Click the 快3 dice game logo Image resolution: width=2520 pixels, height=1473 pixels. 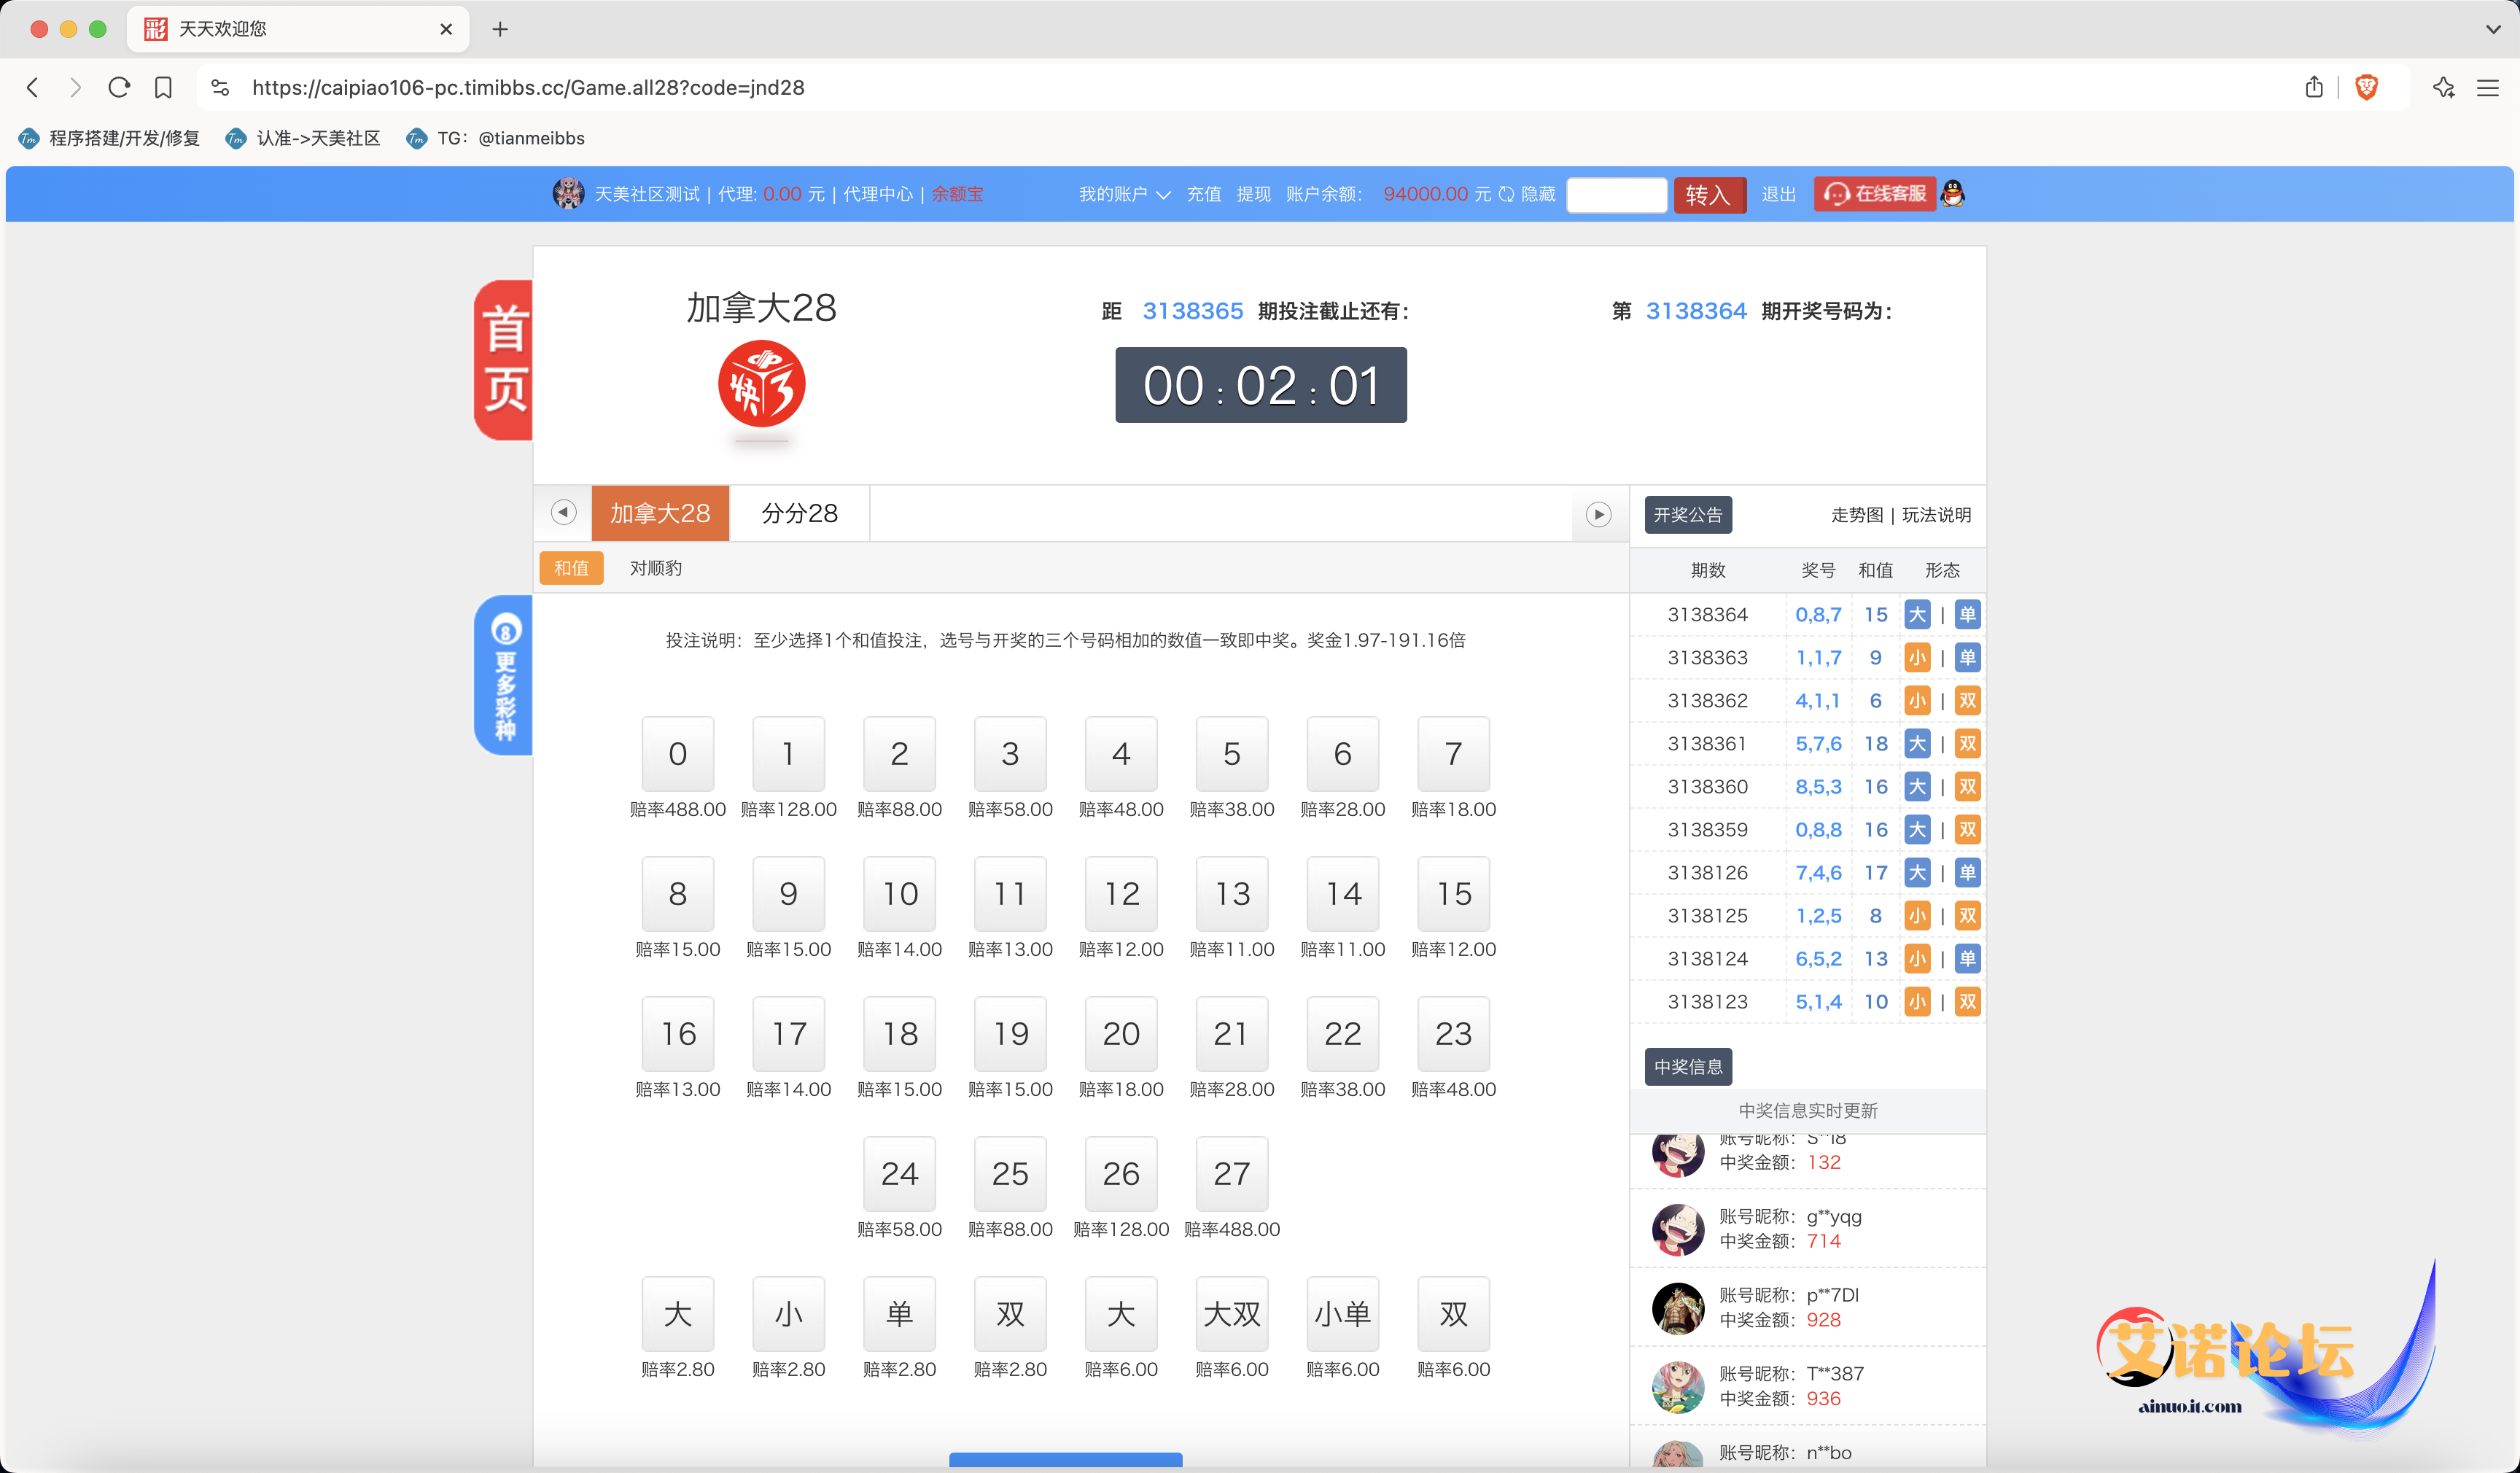[762, 385]
